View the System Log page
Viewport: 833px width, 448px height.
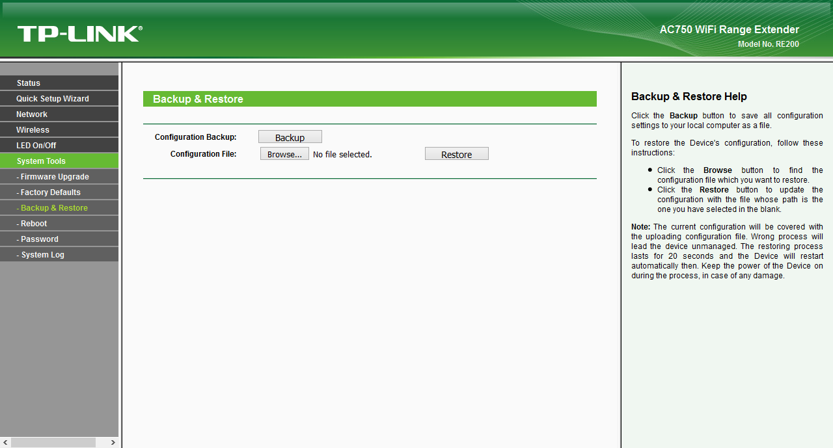point(59,254)
